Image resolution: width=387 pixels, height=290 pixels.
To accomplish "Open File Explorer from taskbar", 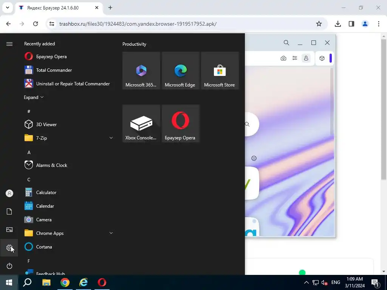I will point(46,282).
